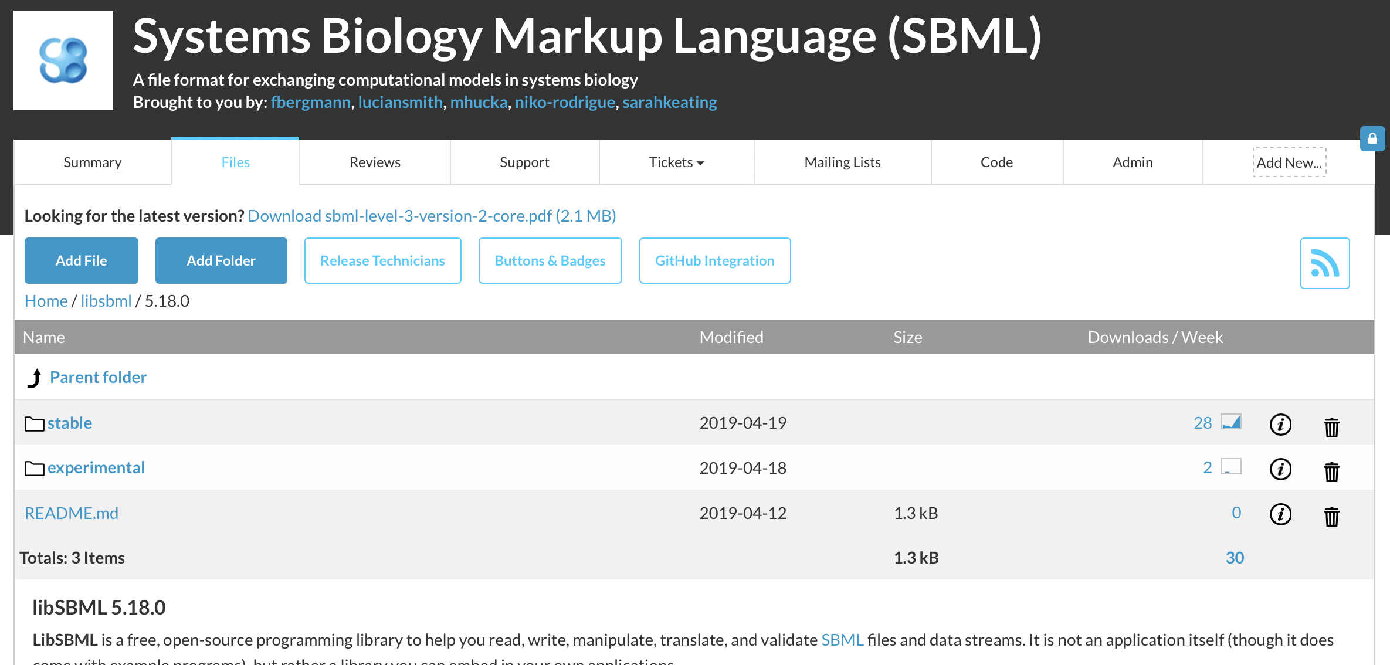Expand the Tickets dropdown menu

click(676, 162)
